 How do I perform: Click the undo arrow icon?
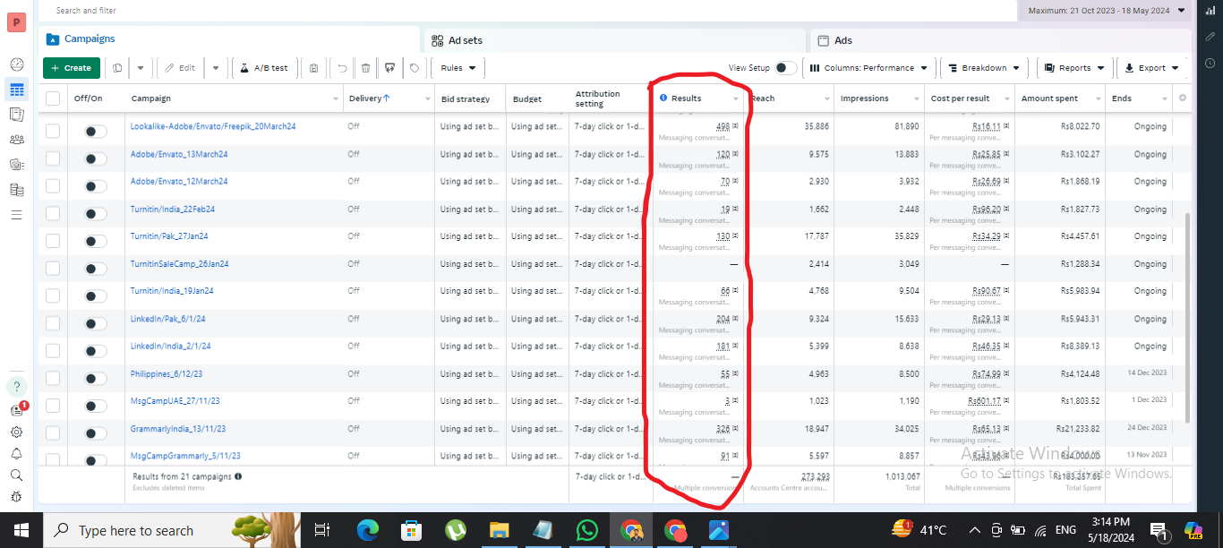[x=341, y=68]
